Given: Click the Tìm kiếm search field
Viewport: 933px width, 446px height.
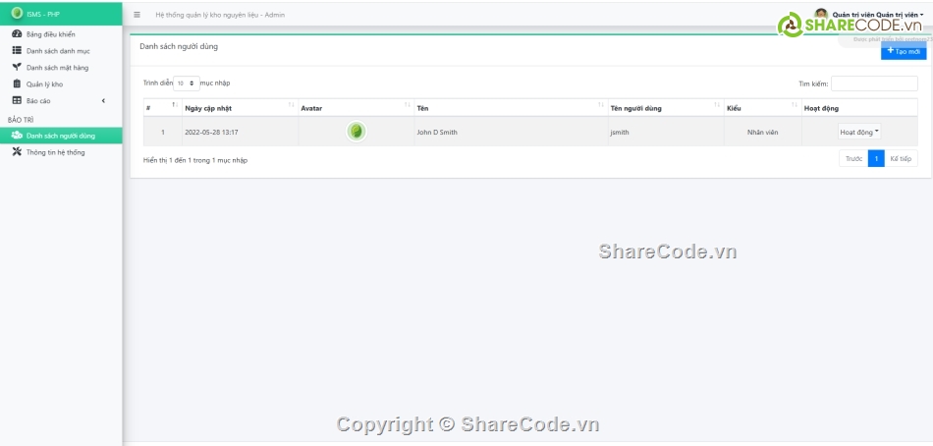Looking at the screenshot, I should coord(874,84).
